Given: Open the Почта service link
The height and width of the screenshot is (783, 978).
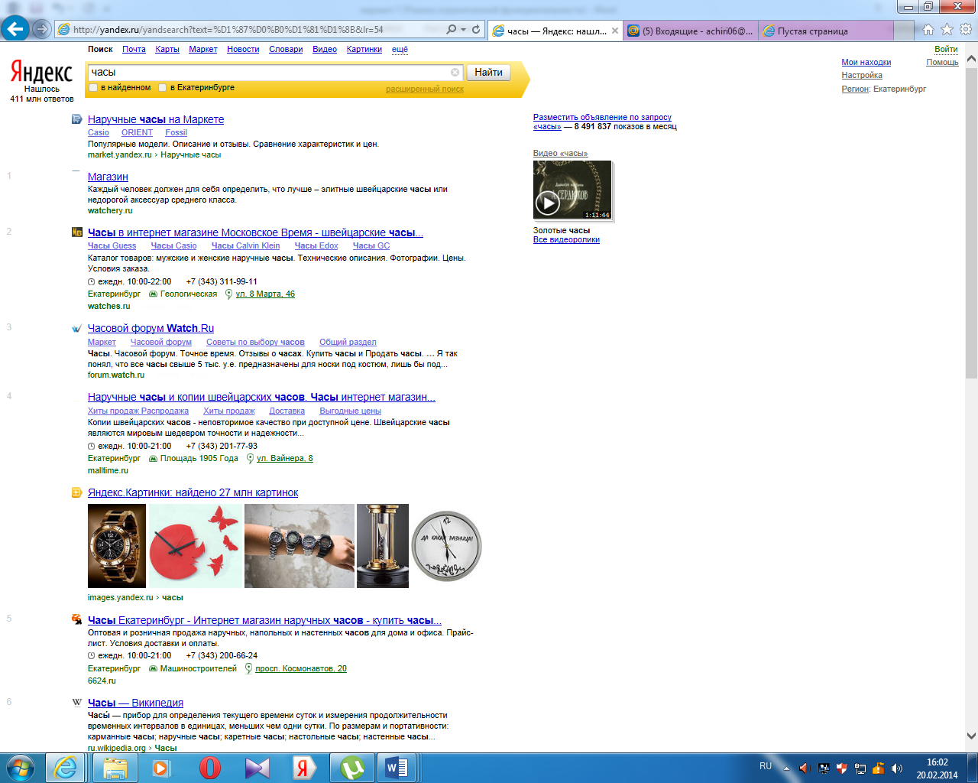Looking at the screenshot, I should coord(134,49).
